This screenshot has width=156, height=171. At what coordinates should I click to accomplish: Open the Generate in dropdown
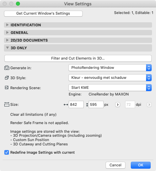click(110, 68)
